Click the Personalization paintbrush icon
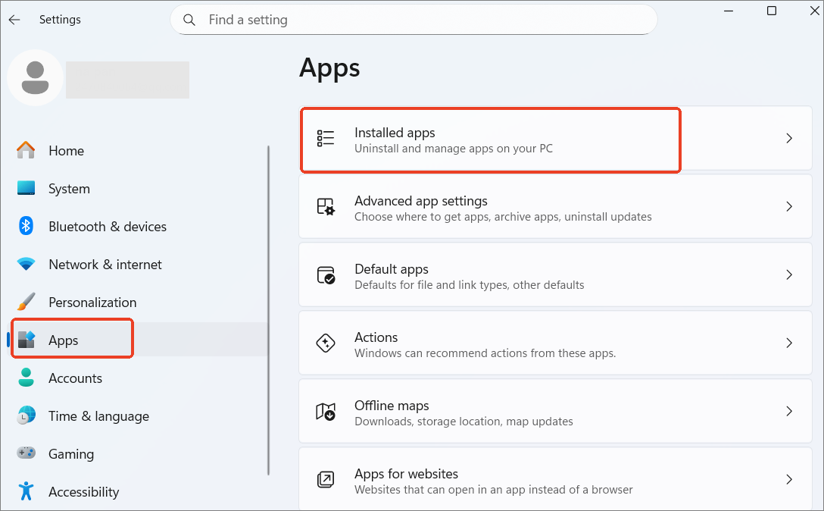 click(x=27, y=302)
